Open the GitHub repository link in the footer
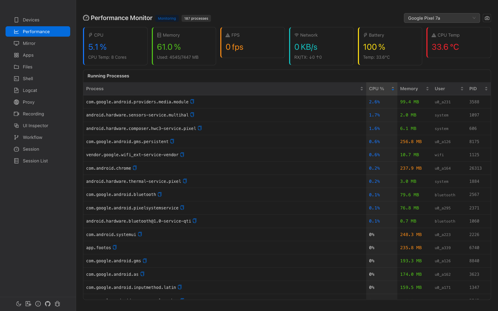The image size is (498, 311). [48, 304]
